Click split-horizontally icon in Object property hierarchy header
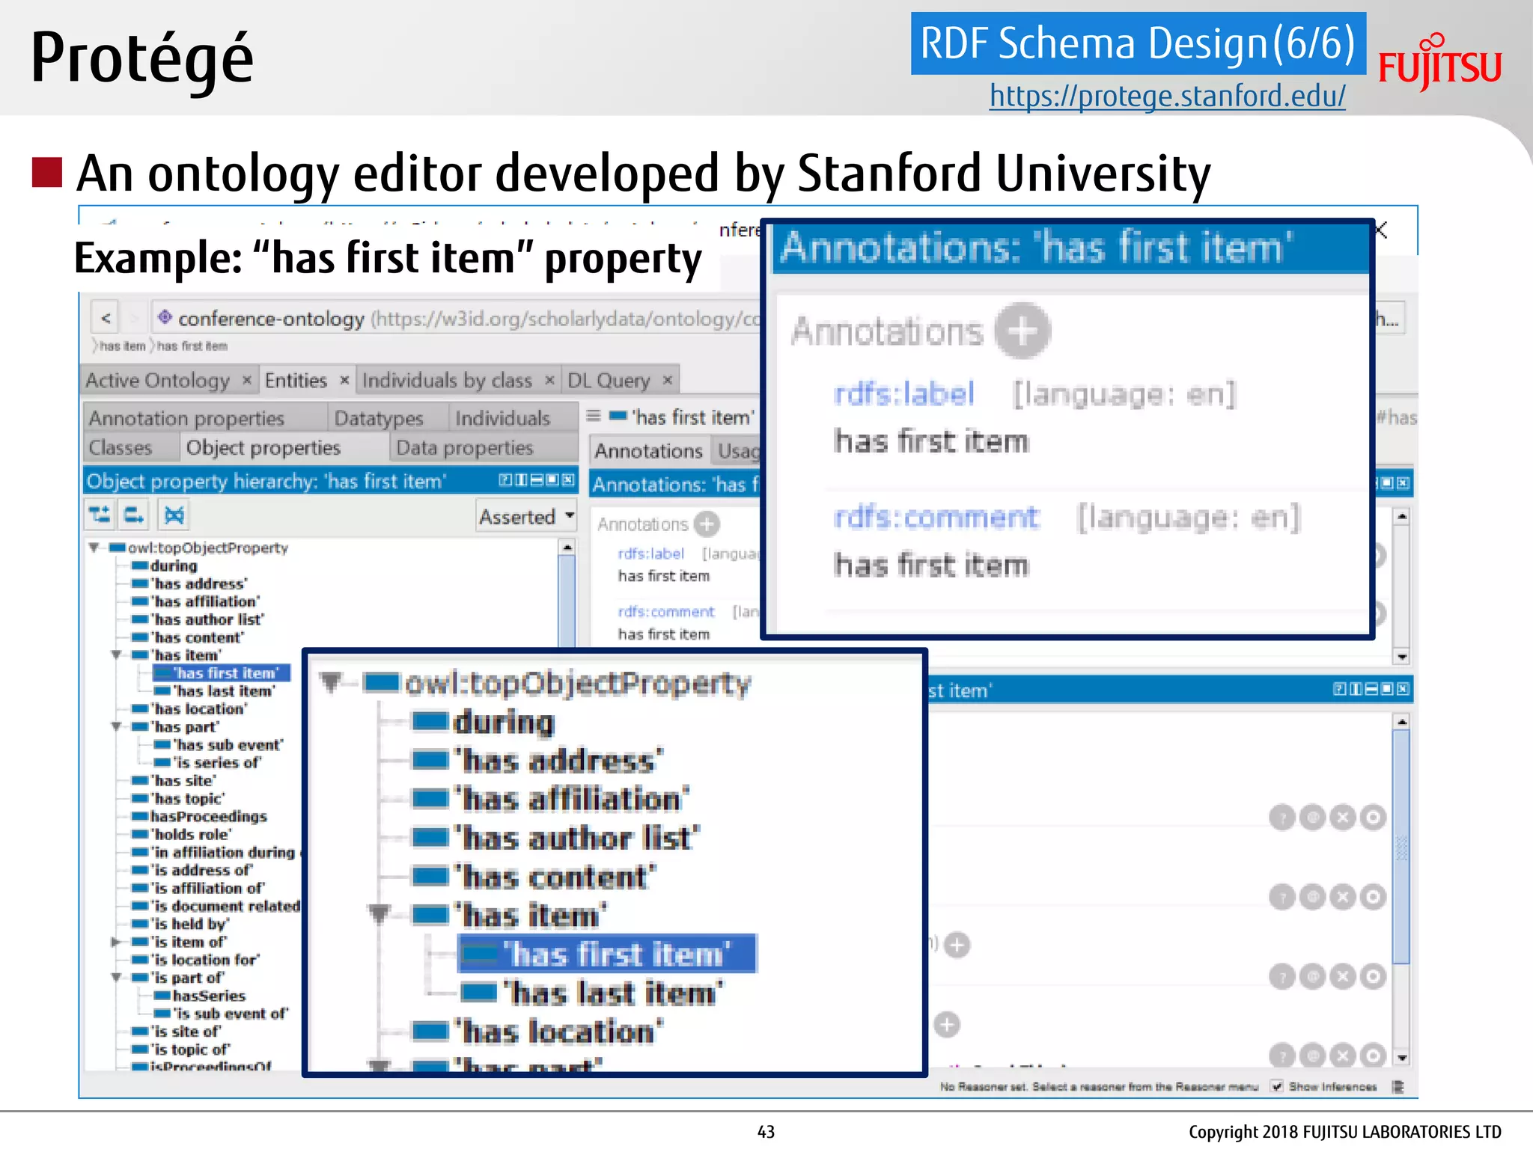The width and height of the screenshot is (1533, 1149). pos(537,480)
